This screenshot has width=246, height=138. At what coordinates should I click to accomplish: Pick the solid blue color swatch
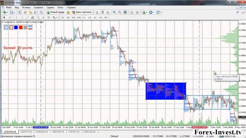click(x=16, y=27)
